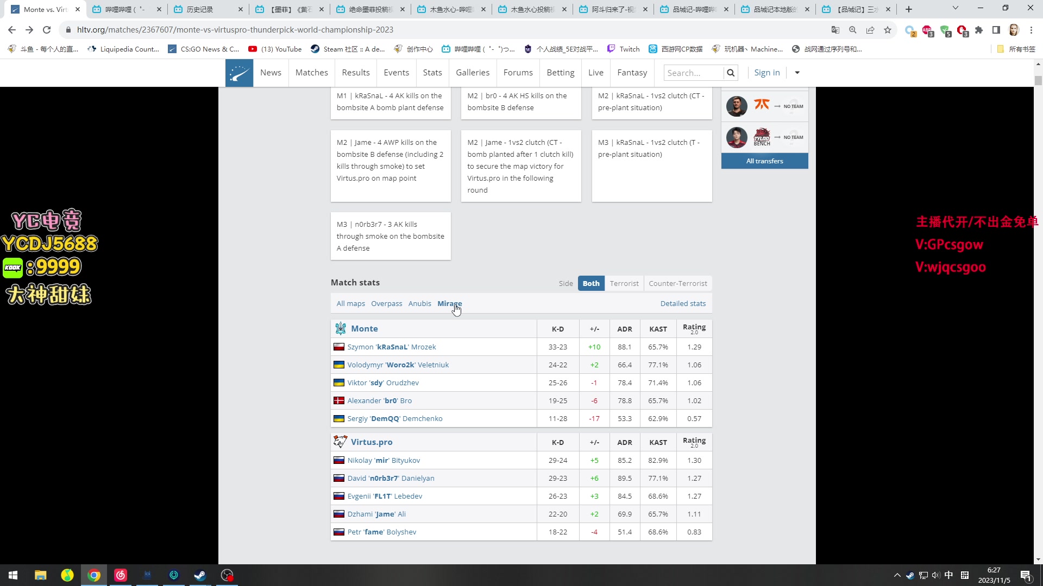
Task: Select the Both side filter
Action: (591, 283)
